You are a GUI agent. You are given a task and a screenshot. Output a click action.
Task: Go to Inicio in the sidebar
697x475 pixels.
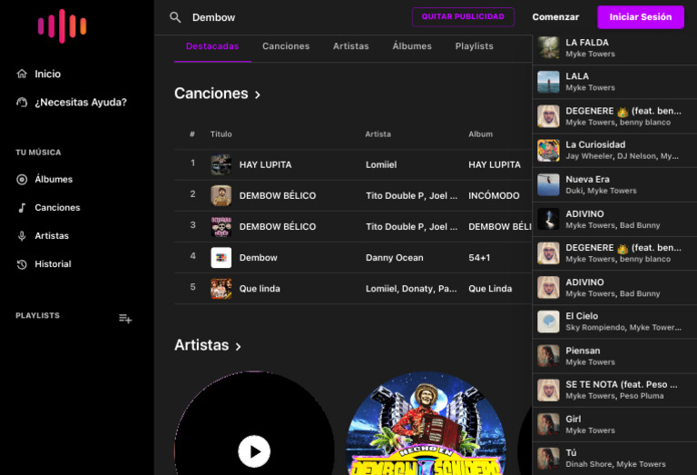coord(47,74)
